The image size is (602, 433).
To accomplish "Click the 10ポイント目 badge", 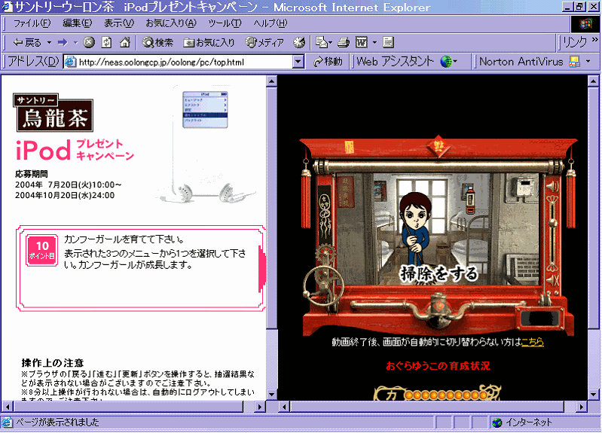I will click(x=42, y=250).
